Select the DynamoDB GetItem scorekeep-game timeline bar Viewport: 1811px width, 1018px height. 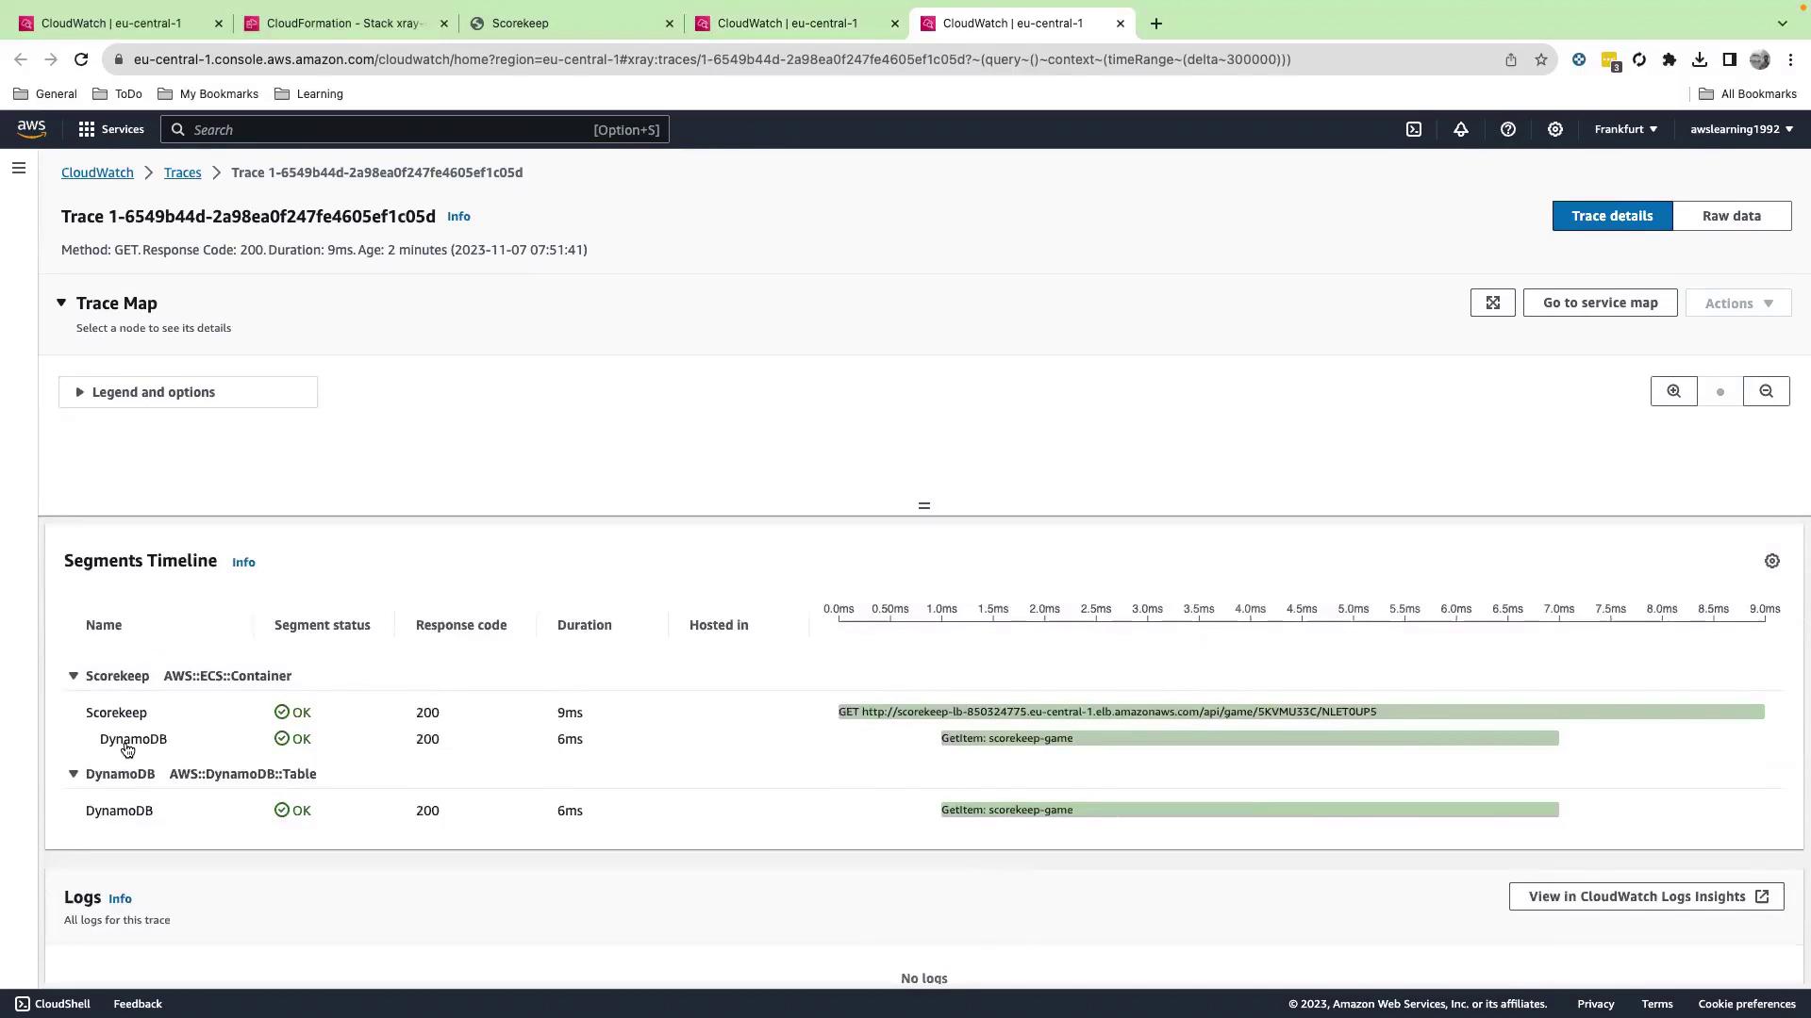1249,811
